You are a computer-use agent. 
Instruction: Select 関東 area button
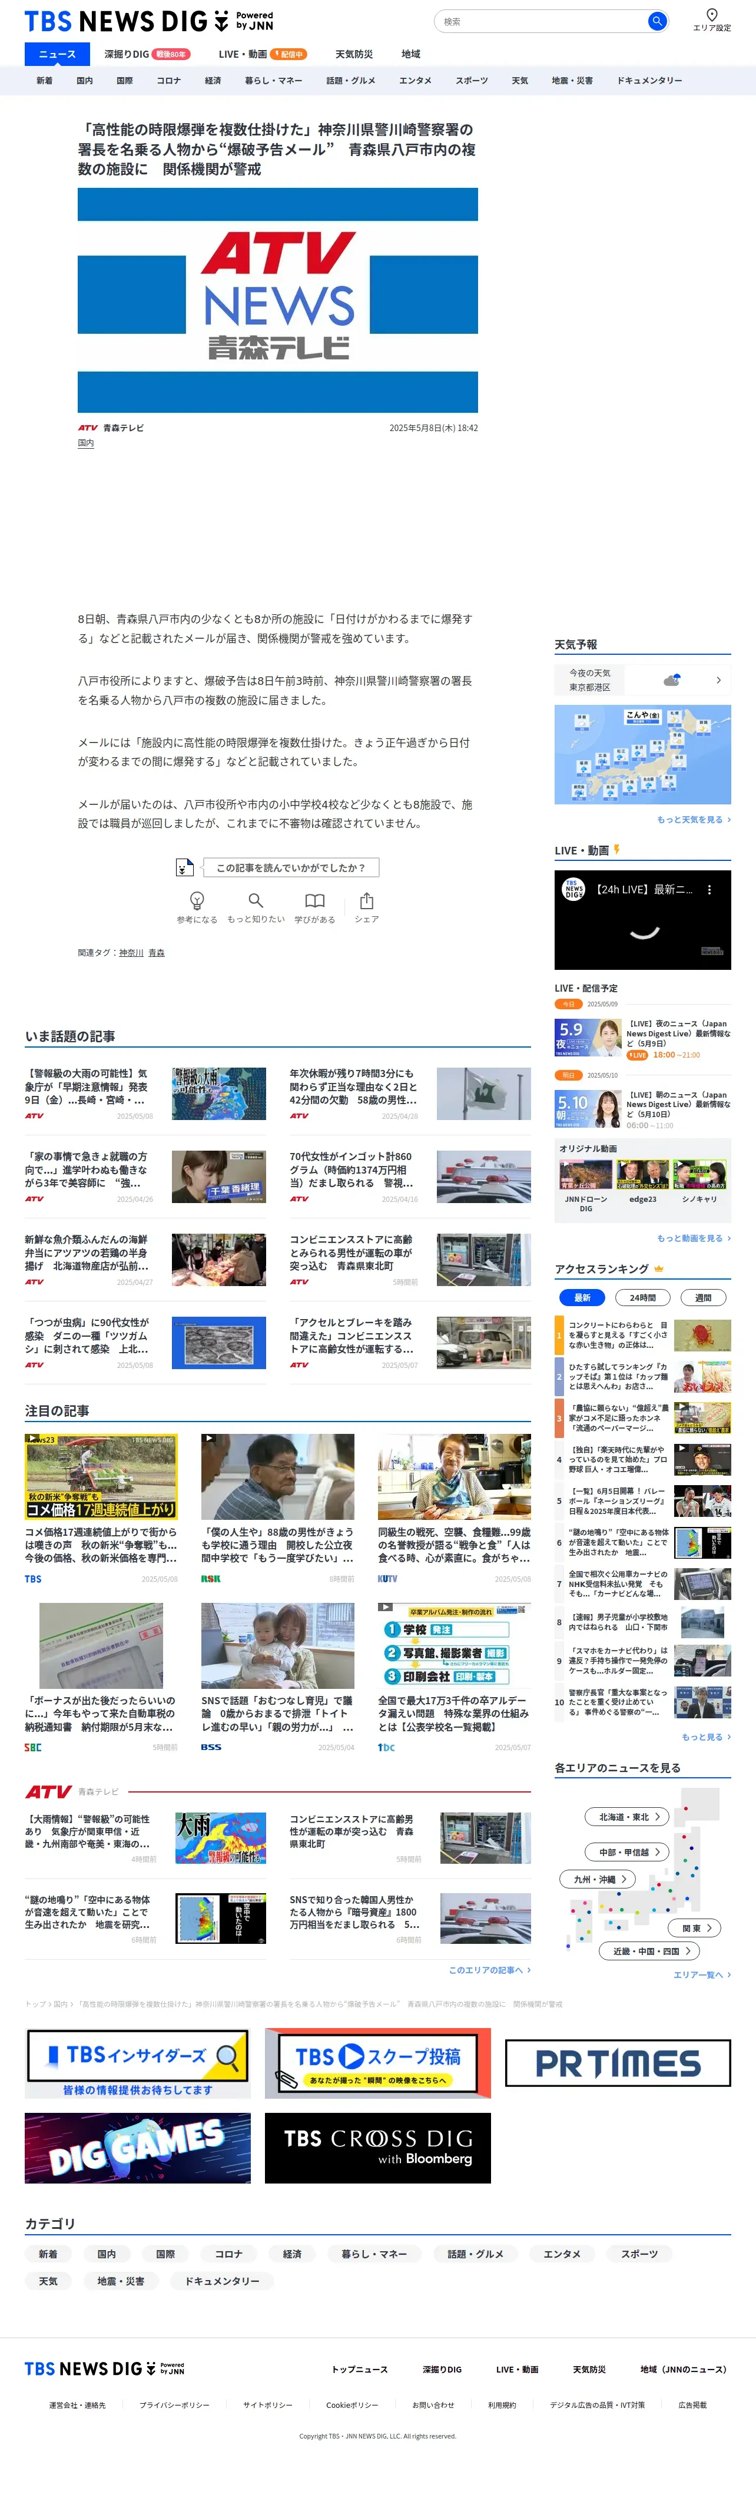point(695,1927)
